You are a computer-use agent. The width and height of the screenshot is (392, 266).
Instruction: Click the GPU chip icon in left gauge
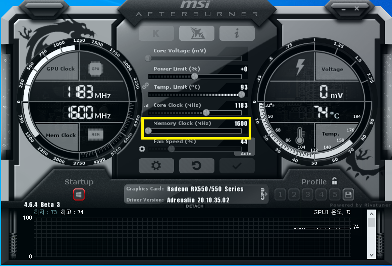pyautogui.click(x=95, y=69)
